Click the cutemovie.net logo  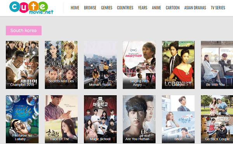pyautogui.click(x=31, y=8)
